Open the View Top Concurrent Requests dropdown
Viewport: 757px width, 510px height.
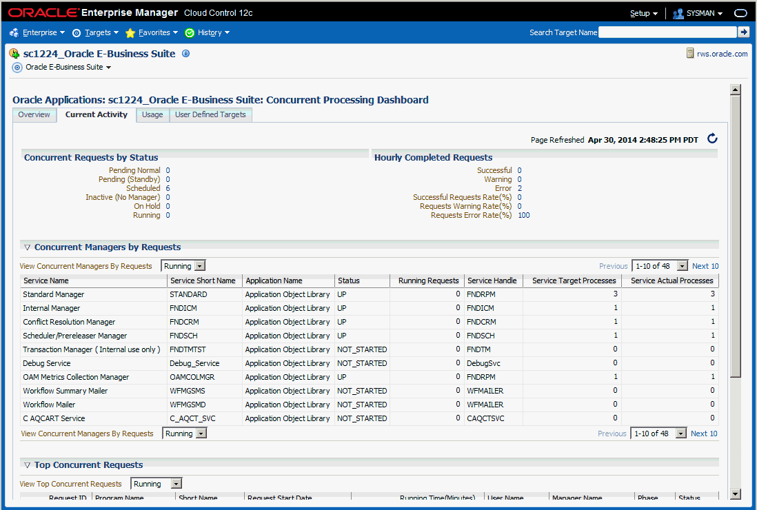tap(156, 483)
